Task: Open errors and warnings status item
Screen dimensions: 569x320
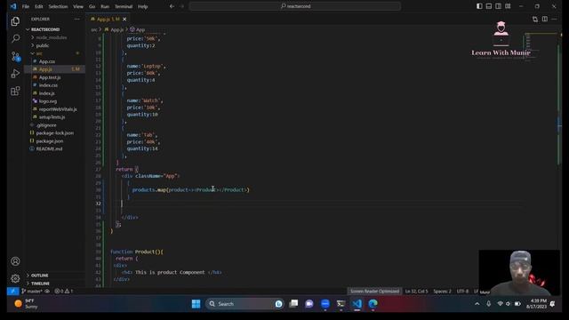Action: [64, 291]
